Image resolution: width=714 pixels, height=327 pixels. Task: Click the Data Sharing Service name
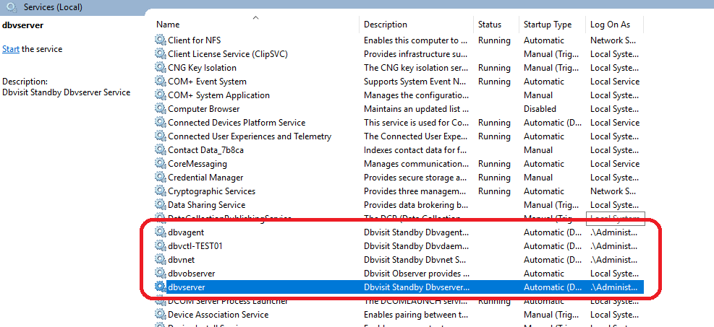[x=207, y=205]
